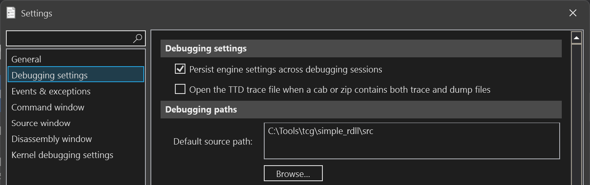590x185 pixels.
Task: Click the search magnifier icon
Action: pos(137,38)
